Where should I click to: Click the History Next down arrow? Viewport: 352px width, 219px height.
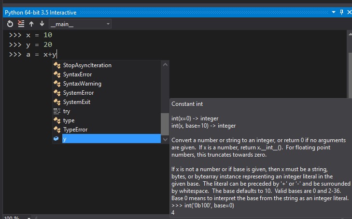[42, 24]
